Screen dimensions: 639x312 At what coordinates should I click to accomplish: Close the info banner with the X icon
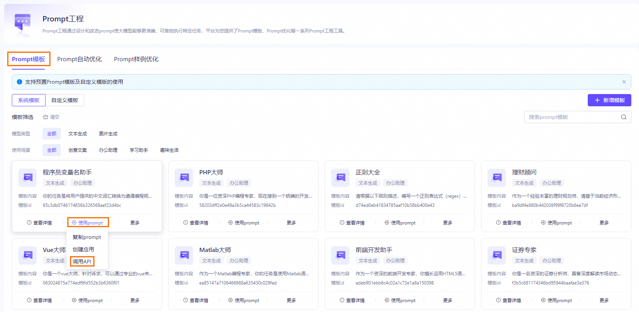click(x=624, y=82)
